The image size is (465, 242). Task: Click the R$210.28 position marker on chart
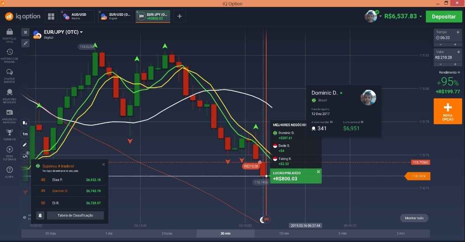(x=251, y=166)
